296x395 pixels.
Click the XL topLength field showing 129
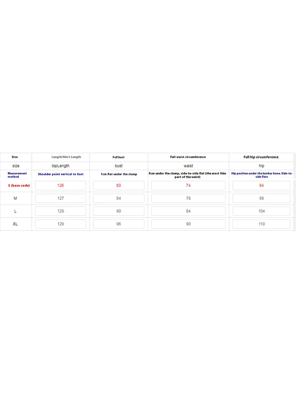tap(61, 224)
